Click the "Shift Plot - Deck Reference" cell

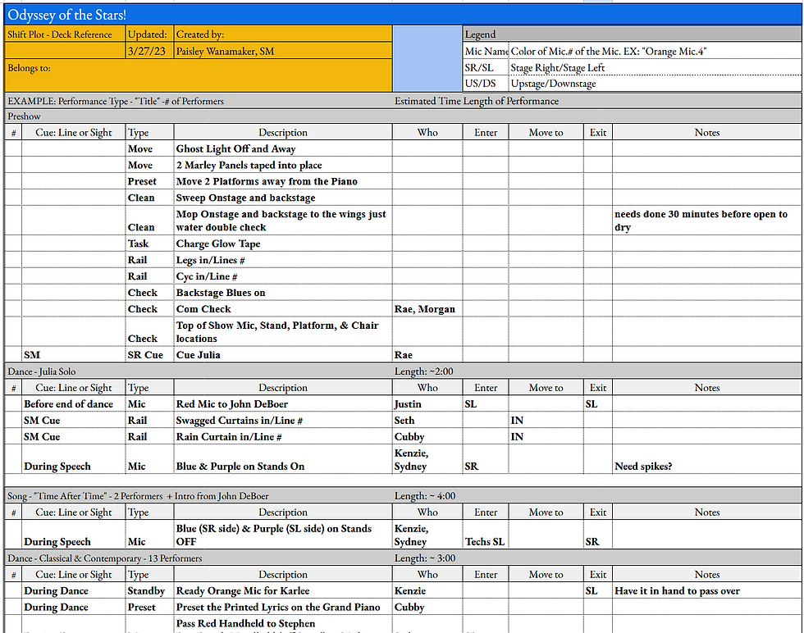click(x=65, y=34)
